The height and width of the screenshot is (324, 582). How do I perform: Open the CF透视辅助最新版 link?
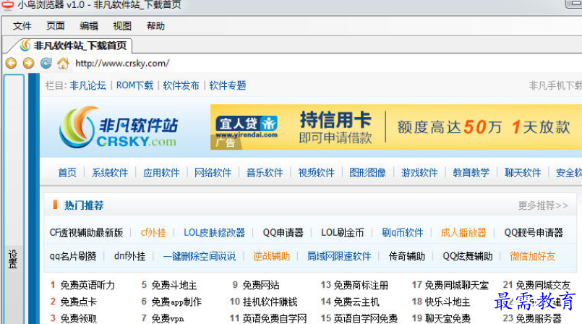pyautogui.click(x=86, y=233)
